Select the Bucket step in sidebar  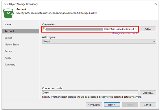click(8, 38)
